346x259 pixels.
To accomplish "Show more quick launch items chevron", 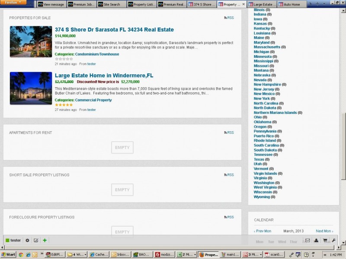I will pyautogui.click(x=42, y=254).
